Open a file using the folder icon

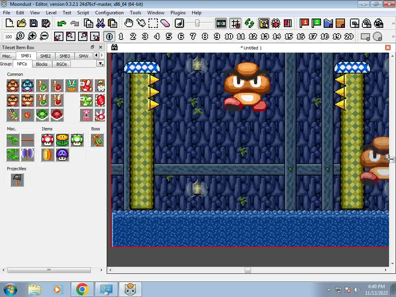pos(22,23)
